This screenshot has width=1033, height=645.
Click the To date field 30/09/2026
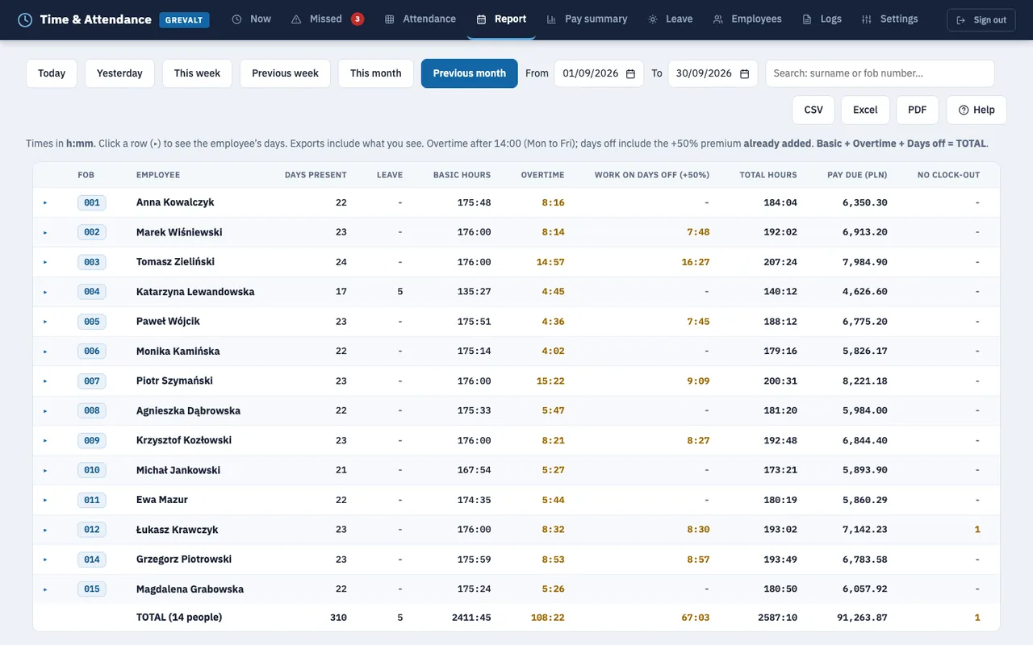(713, 73)
